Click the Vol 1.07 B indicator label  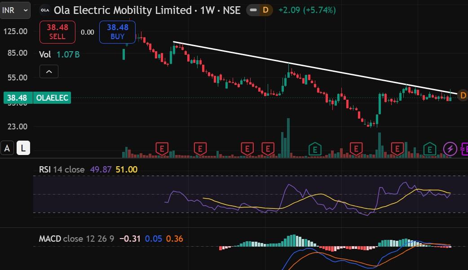click(59, 54)
